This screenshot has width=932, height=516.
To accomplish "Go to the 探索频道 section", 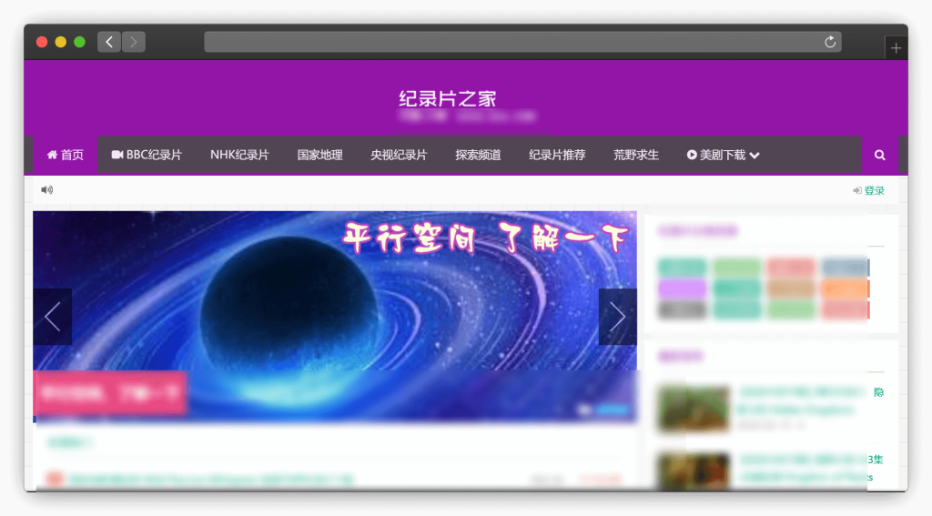I will point(478,155).
